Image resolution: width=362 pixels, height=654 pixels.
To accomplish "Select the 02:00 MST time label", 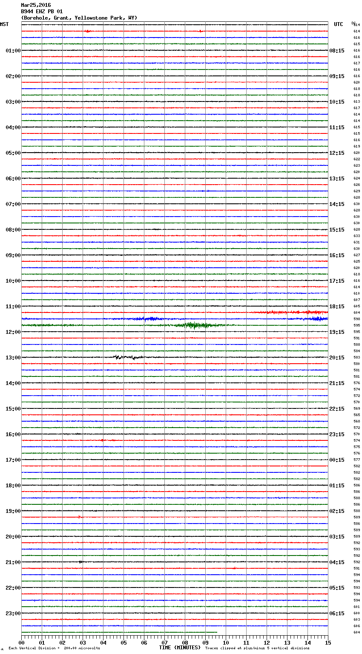I will pyautogui.click(x=13, y=76).
